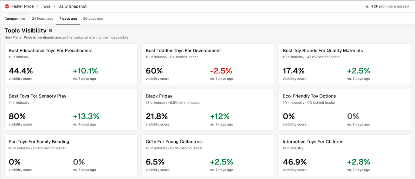Switch to the 30 days ago comparison
Screen dimensions: 415x179
[93, 18]
